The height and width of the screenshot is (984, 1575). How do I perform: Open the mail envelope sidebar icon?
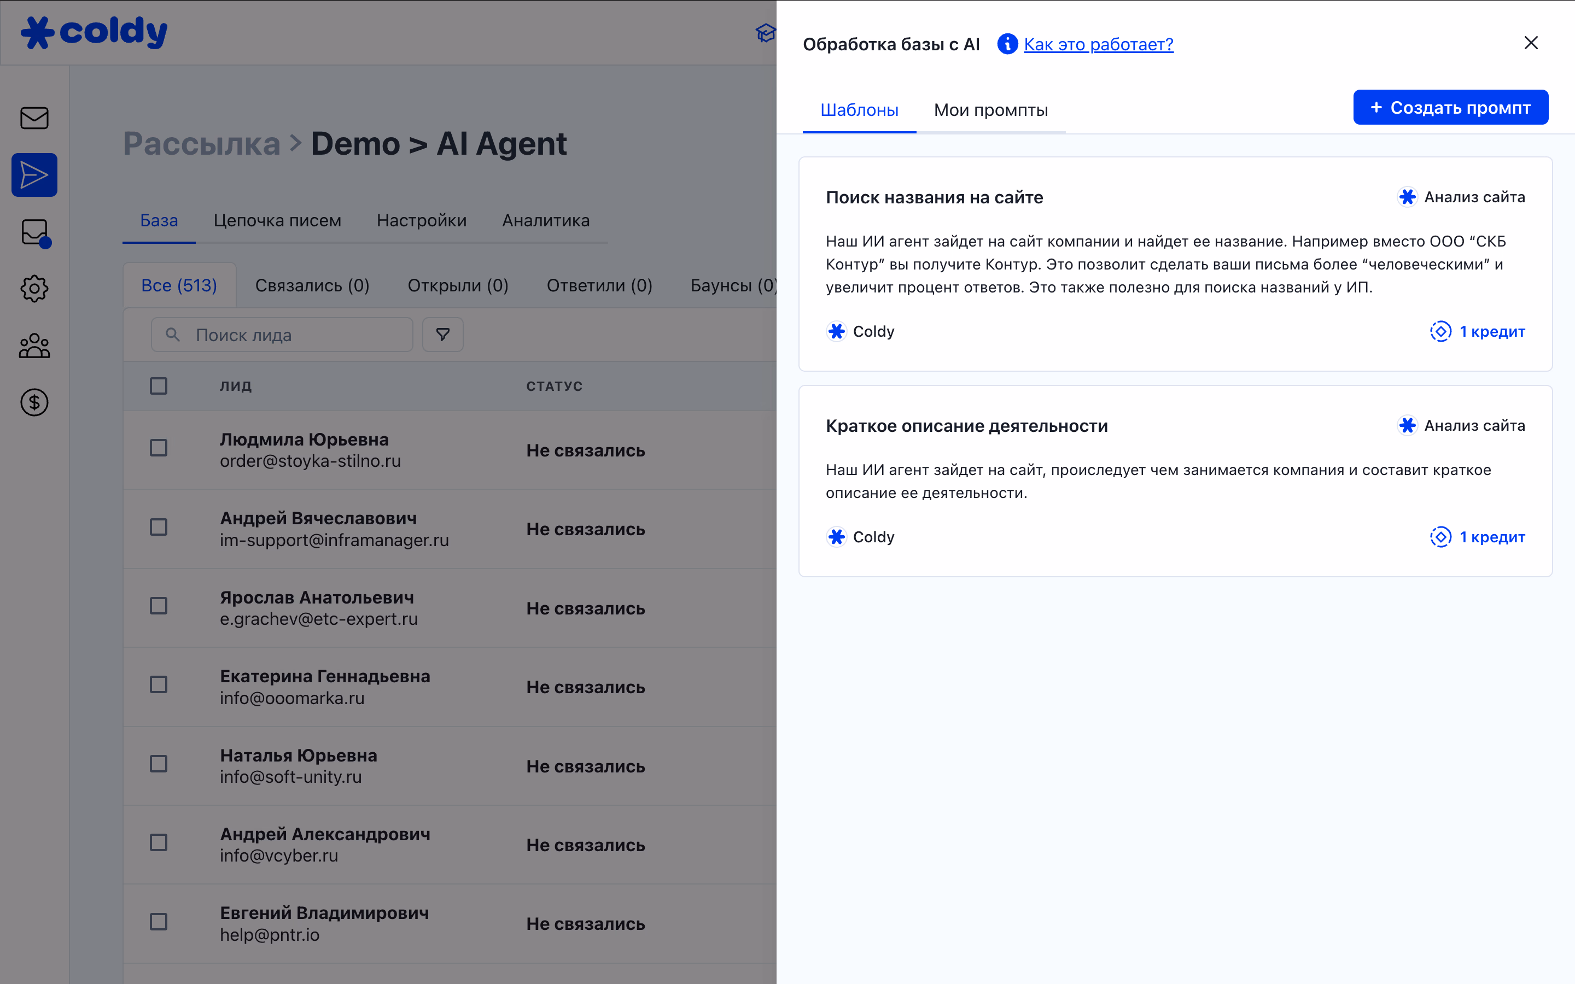click(x=34, y=119)
